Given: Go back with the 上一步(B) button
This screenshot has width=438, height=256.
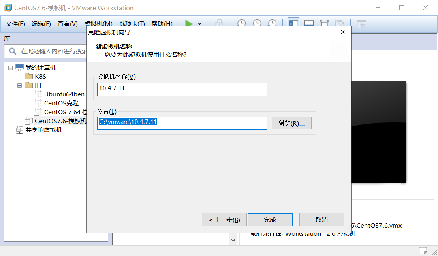Looking at the screenshot, I should (224, 220).
